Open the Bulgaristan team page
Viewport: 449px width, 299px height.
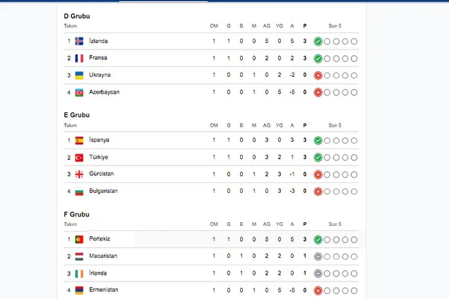point(104,191)
